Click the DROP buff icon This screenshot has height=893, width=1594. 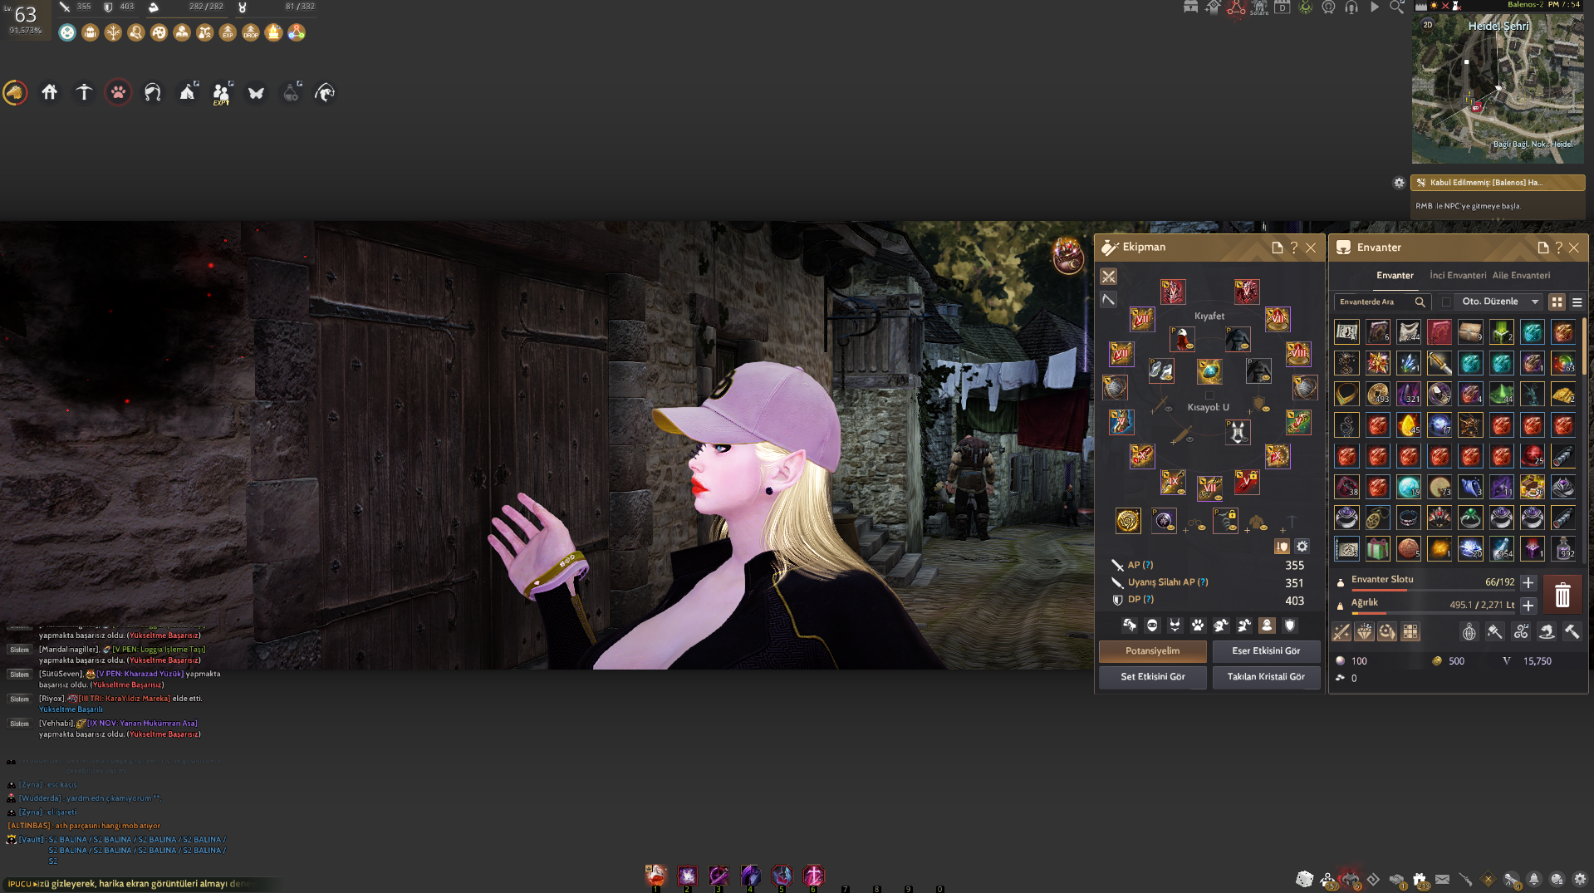click(251, 32)
